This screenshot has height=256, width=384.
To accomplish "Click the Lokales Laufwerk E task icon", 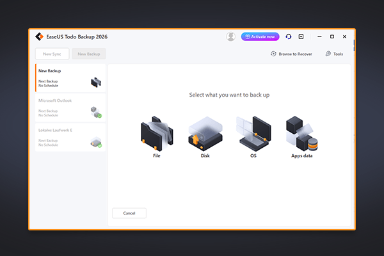I will (x=96, y=142).
